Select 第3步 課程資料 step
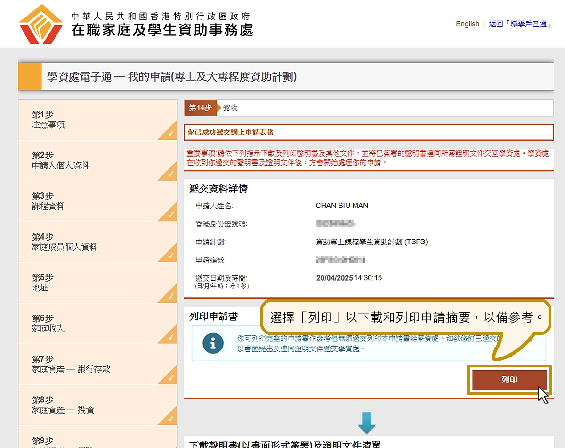This screenshot has width=565, height=448. (97, 201)
